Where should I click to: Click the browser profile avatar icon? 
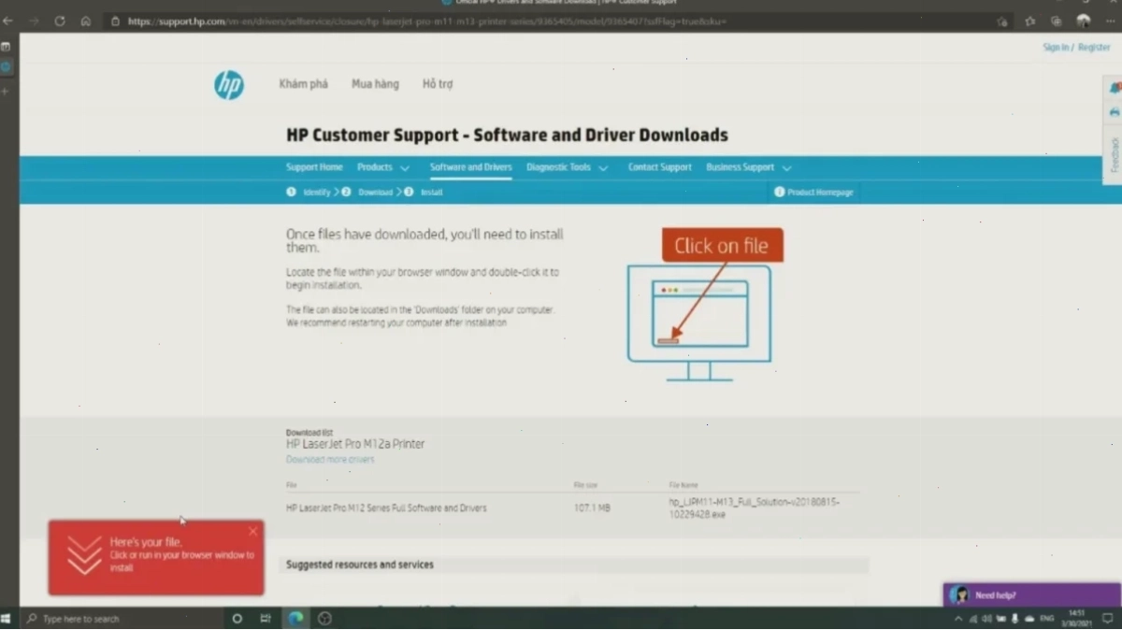coord(1084,21)
